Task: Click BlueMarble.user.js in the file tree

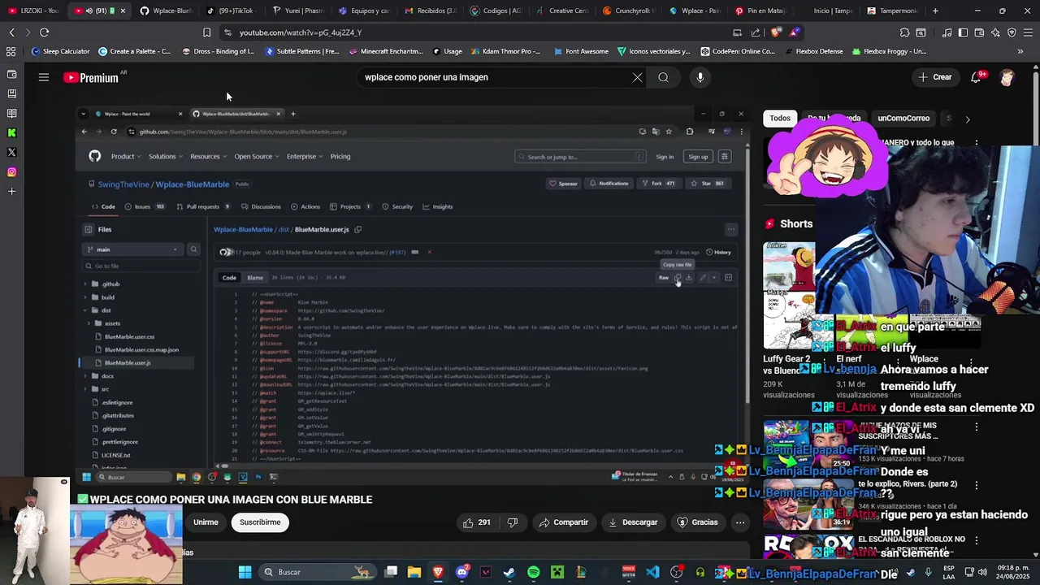Action: [x=128, y=363]
